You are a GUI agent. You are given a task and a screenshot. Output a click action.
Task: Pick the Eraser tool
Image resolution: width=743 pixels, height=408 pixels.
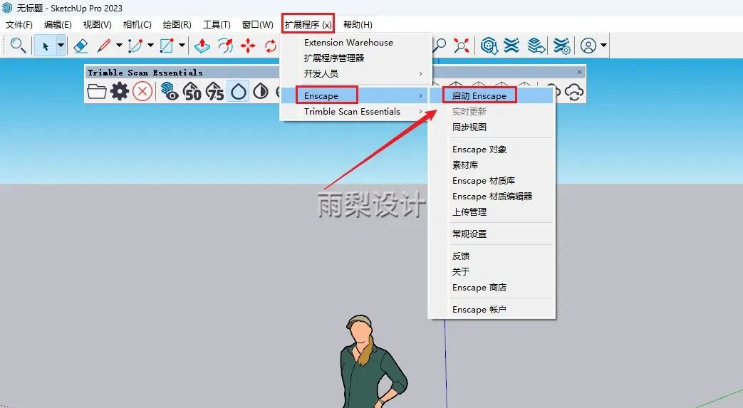pyautogui.click(x=81, y=46)
